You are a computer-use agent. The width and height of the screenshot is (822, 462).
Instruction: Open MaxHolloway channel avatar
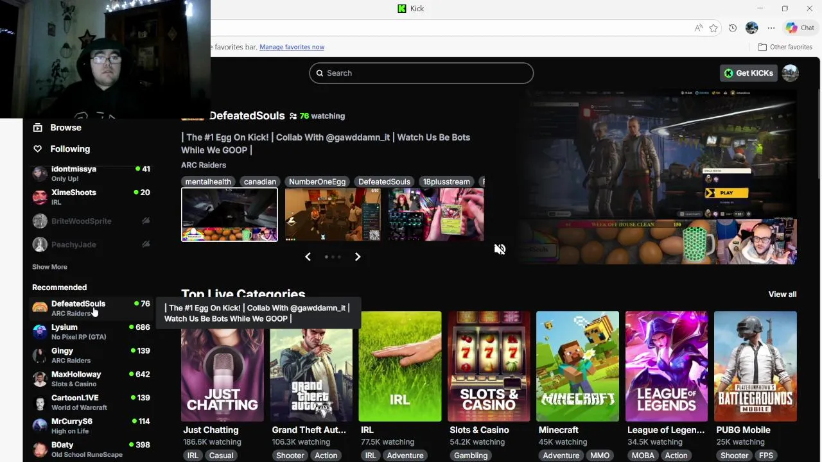(40, 379)
